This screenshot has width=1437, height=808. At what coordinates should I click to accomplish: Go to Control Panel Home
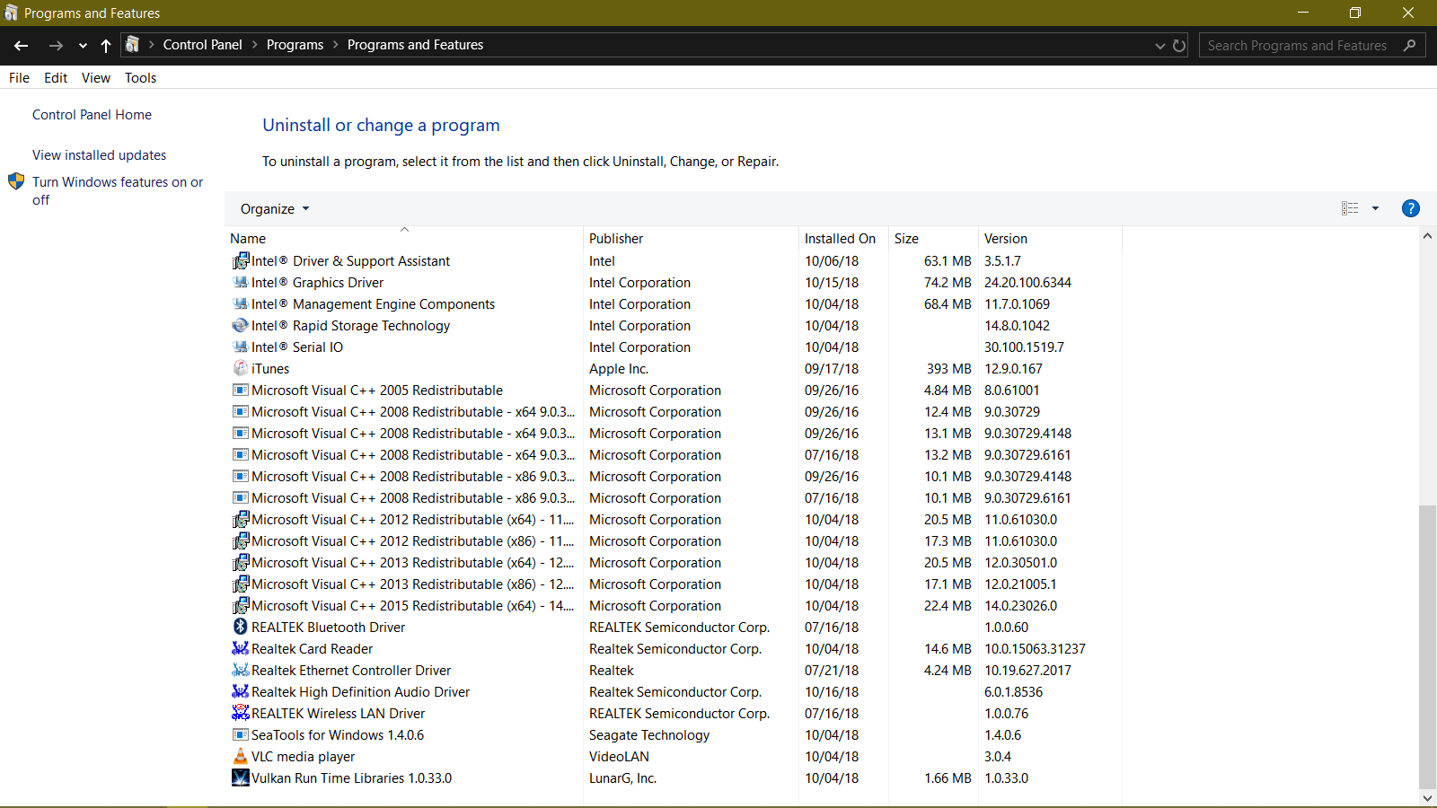click(92, 115)
